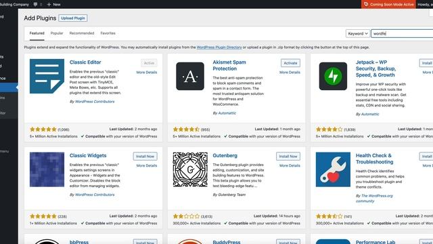
Task: Click the Howdy account menu
Action: pyautogui.click(x=426, y=5)
